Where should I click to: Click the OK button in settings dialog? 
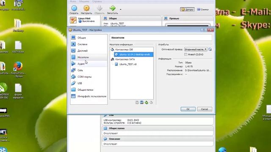188,109
